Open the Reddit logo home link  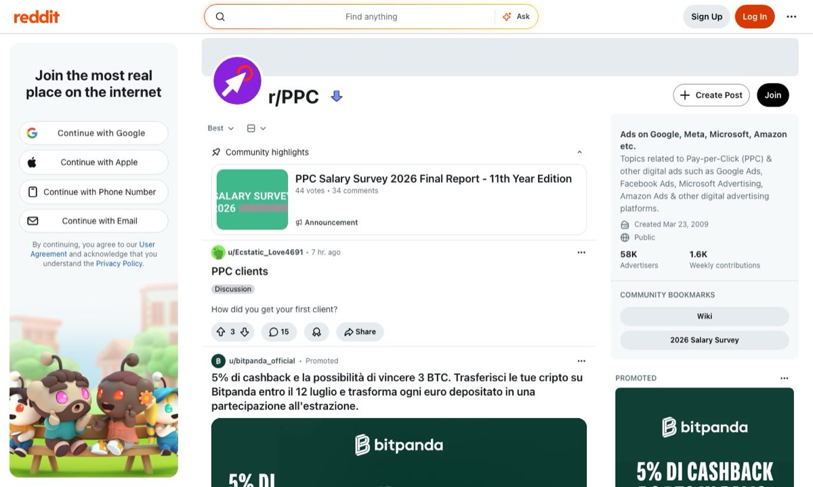(37, 17)
